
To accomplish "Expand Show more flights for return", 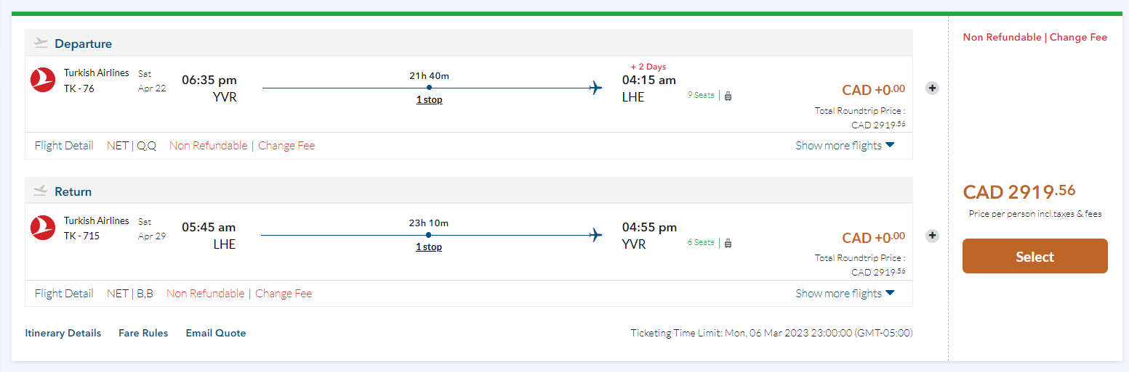I will [x=845, y=294].
